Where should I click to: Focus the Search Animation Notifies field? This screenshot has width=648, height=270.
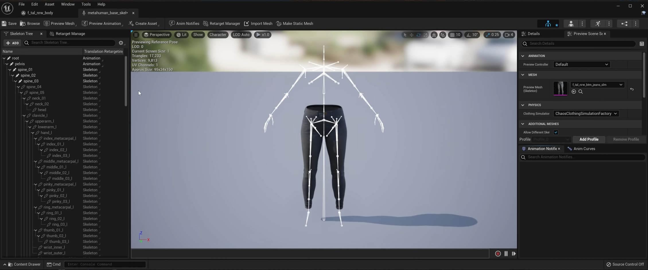(x=583, y=157)
